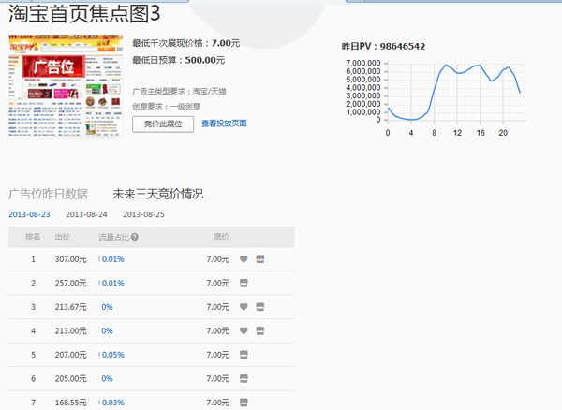Click the 广告位 preview thumbnail
The width and height of the screenshot is (562, 410).
[x=65, y=87]
